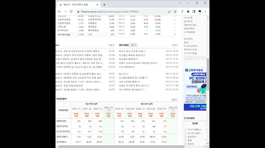Viewport: 265px width, 148px height.
Task: Click the 외국계추정합 row label
Action: click(64, 34)
